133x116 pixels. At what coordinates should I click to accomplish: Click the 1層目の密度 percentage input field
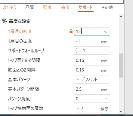coord(92,31)
